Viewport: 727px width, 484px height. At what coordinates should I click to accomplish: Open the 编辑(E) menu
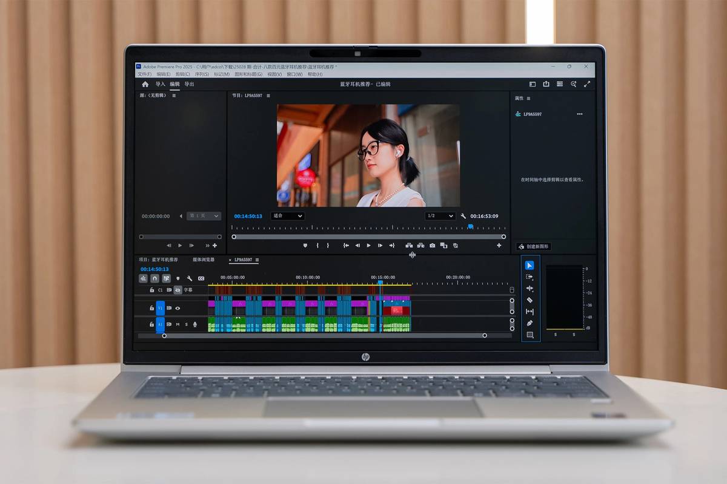pyautogui.click(x=164, y=74)
